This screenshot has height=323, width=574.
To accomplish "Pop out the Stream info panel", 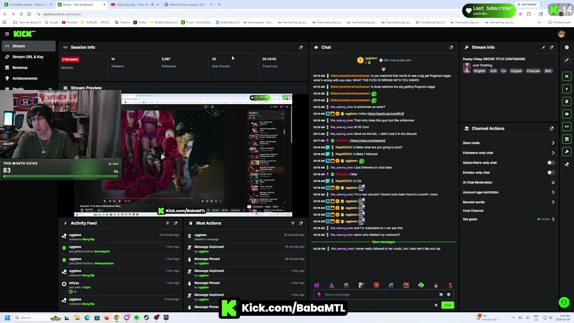I will pyautogui.click(x=552, y=47).
